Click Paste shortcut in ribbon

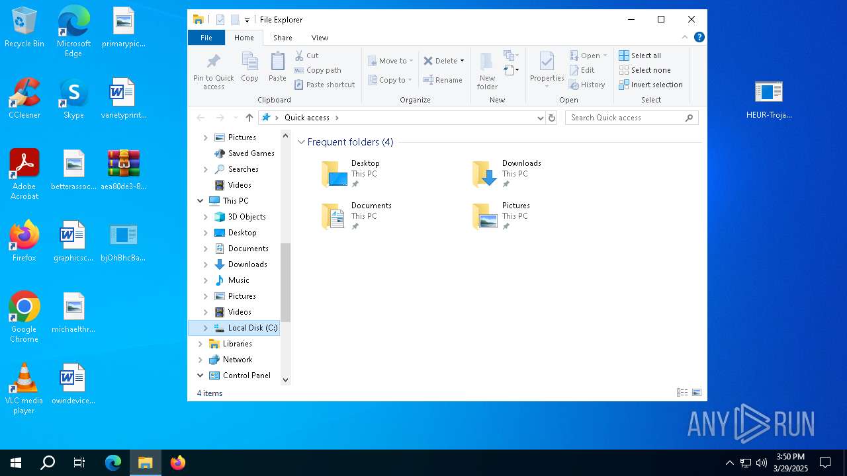(x=324, y=85)
